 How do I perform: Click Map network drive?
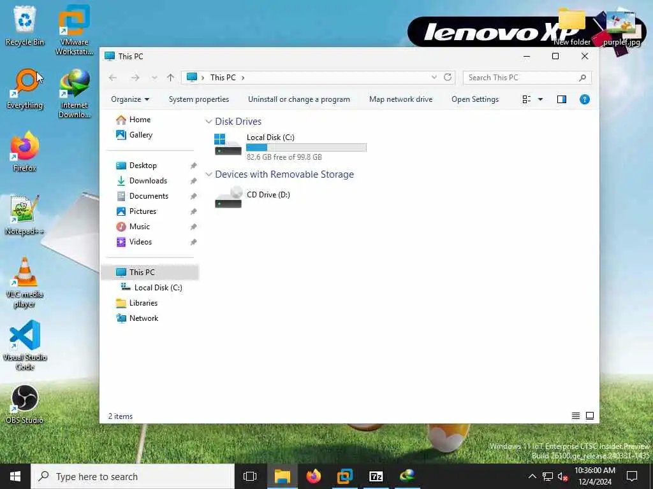(400, 99)
